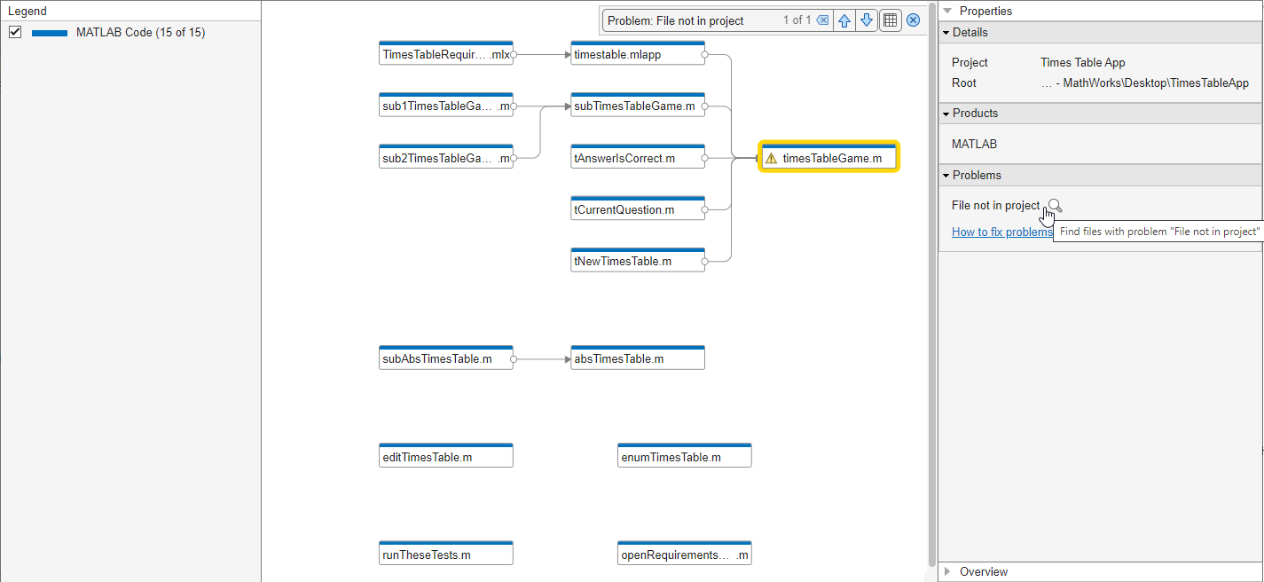Collapse the Details section
The width and height of the screenshot is (1264, 582).
(946, 33)
